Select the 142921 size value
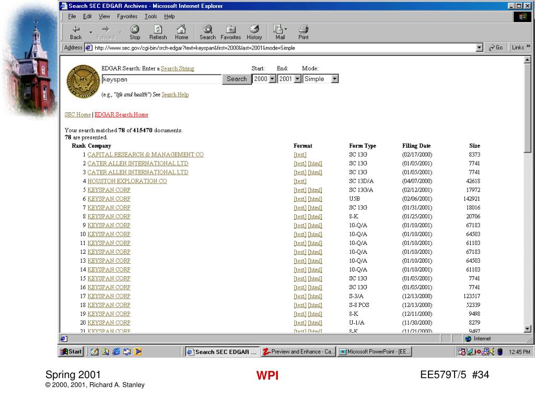 [x=472, y=199]
